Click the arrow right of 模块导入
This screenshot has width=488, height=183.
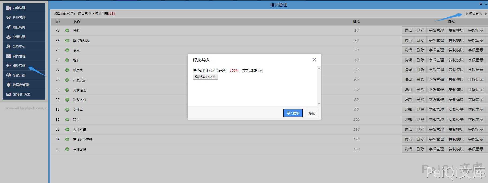pos(485,14)
